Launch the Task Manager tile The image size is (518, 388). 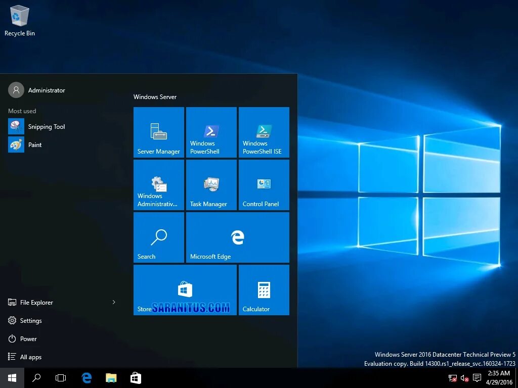click(211, 185)
